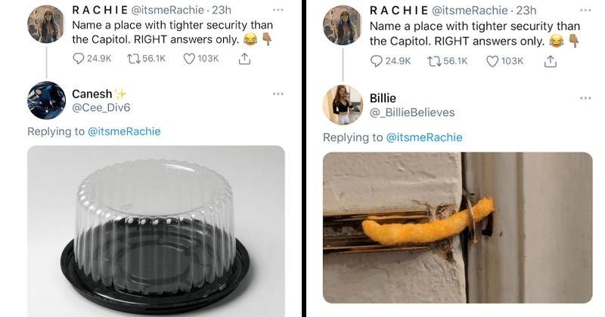
Task: Click share icon on left Rachie tweet
Action: 244,60
